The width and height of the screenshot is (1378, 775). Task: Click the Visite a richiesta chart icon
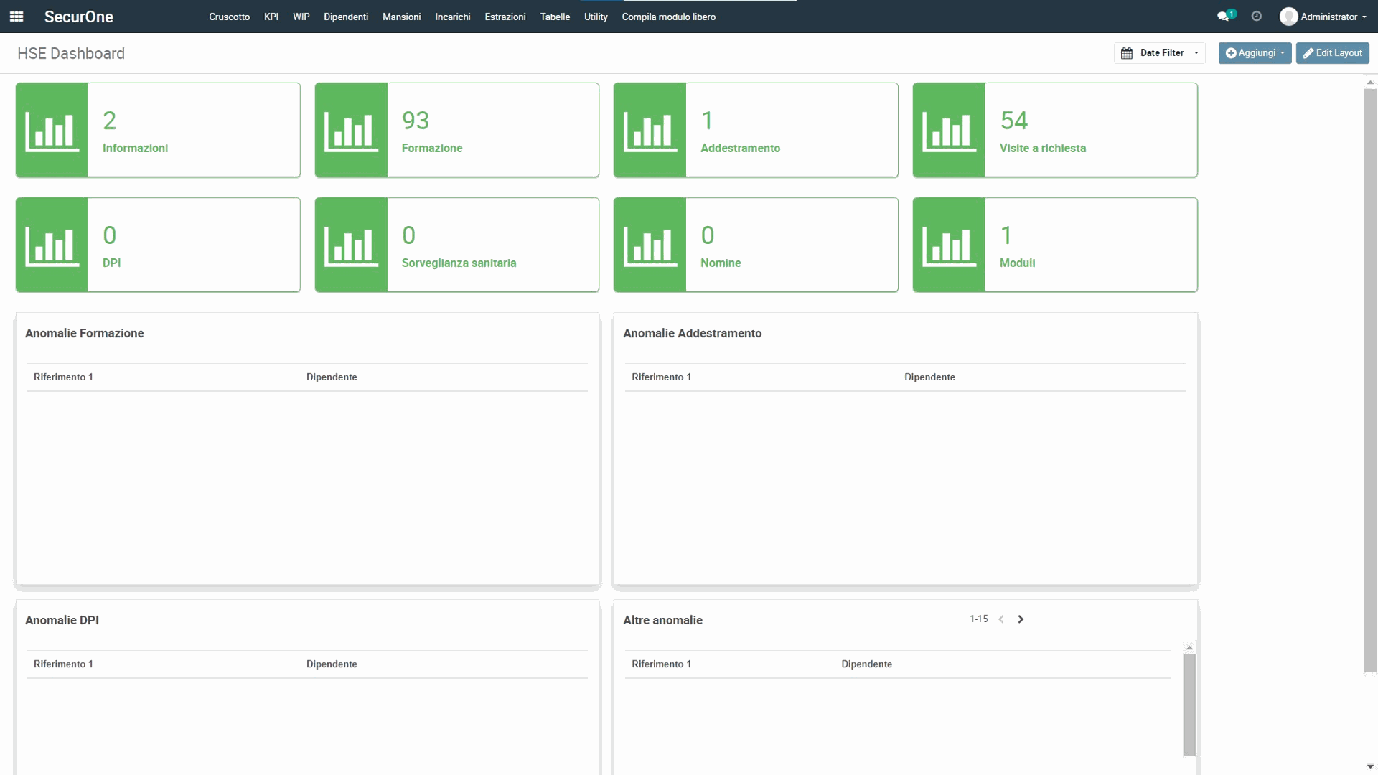point(949,131)
